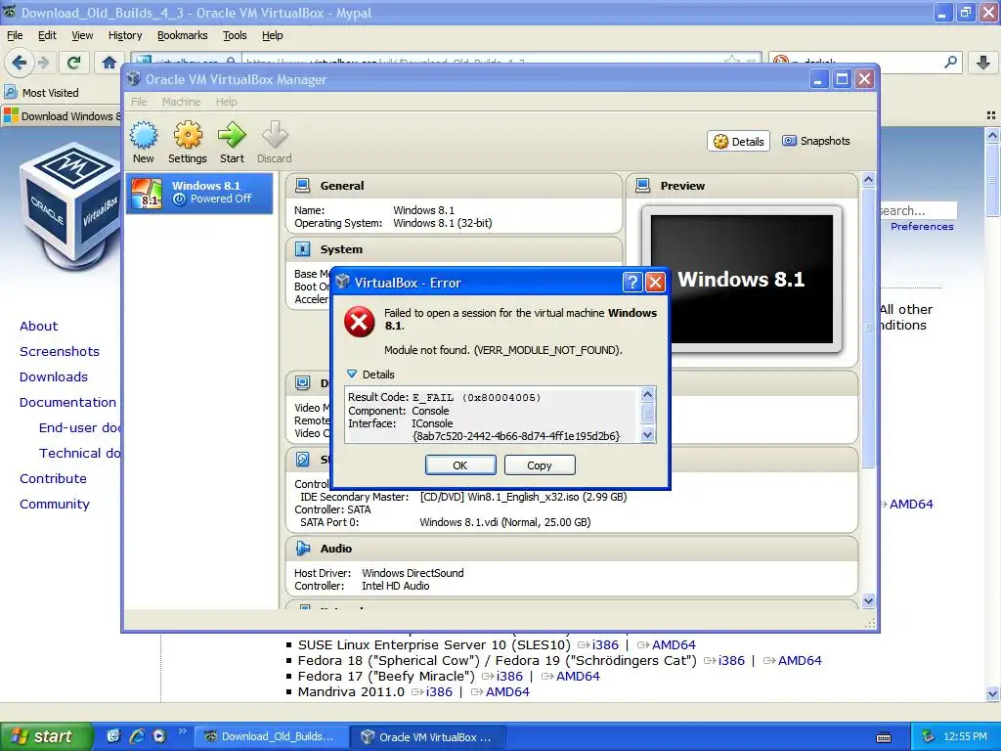Click the show desktop quick launch icon
The image size is (1001, 751).
pos(113,736)
